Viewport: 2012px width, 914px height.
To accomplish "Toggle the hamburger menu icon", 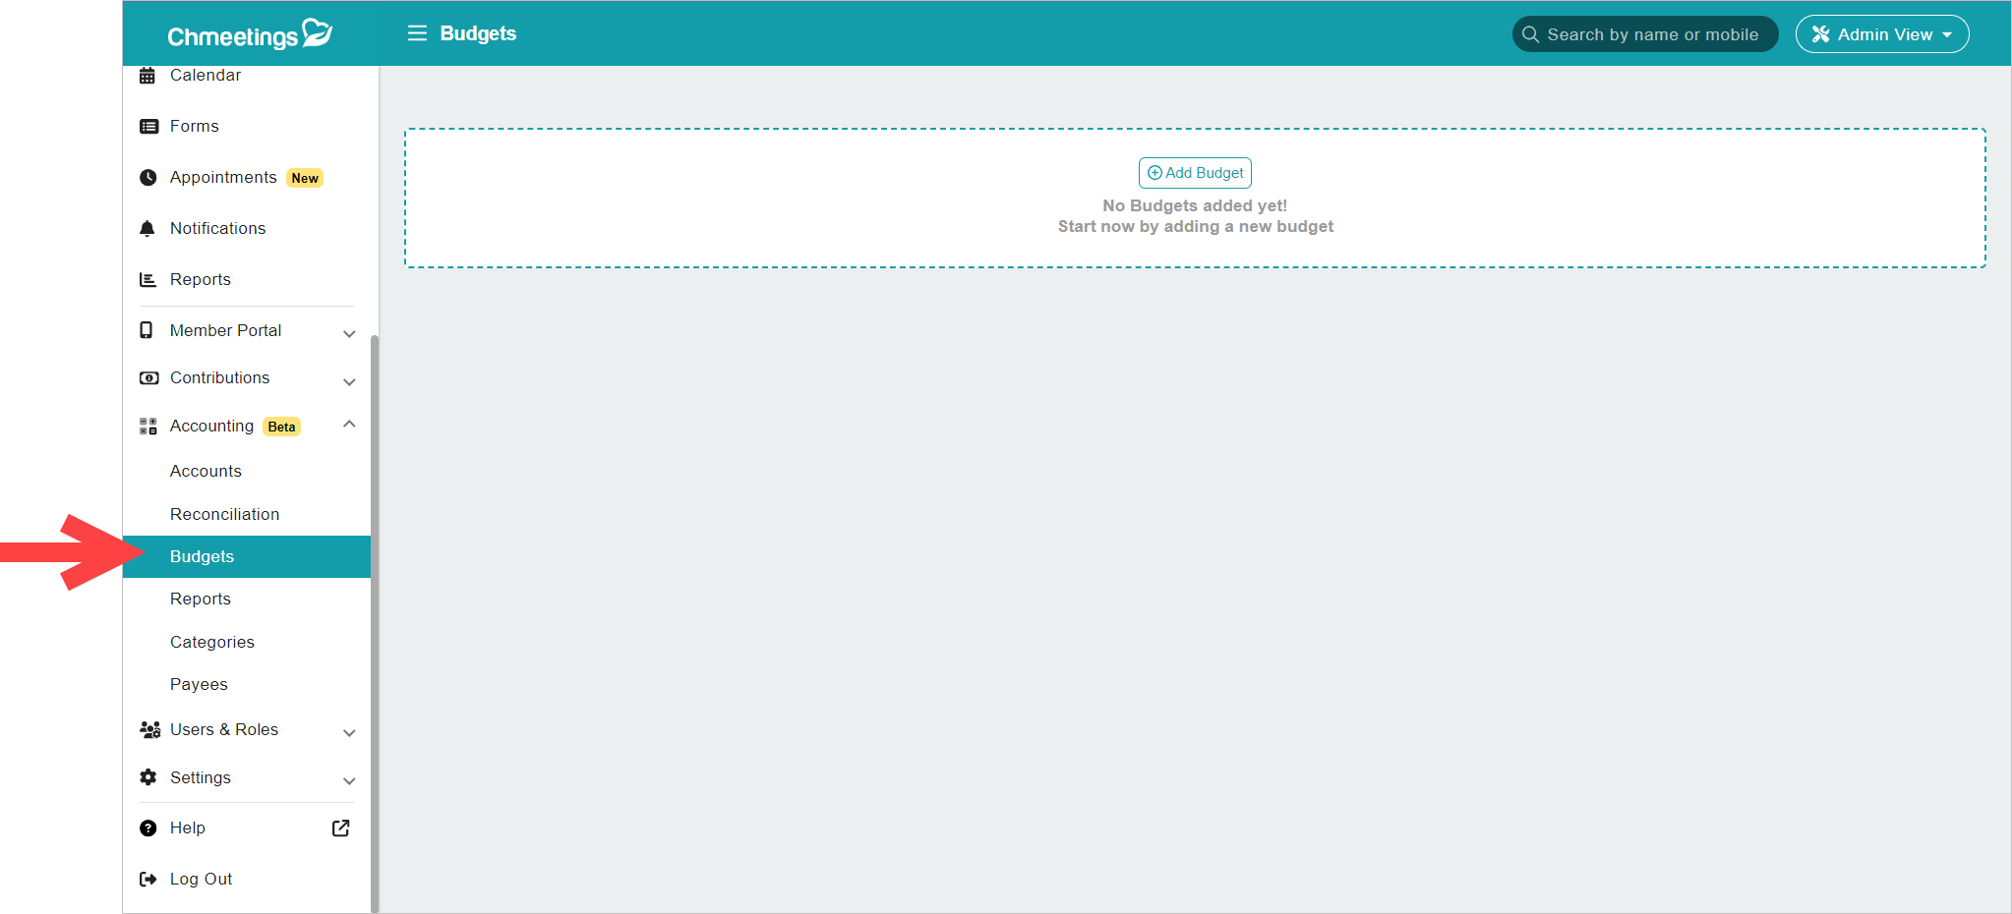I will tap(417, 33).
